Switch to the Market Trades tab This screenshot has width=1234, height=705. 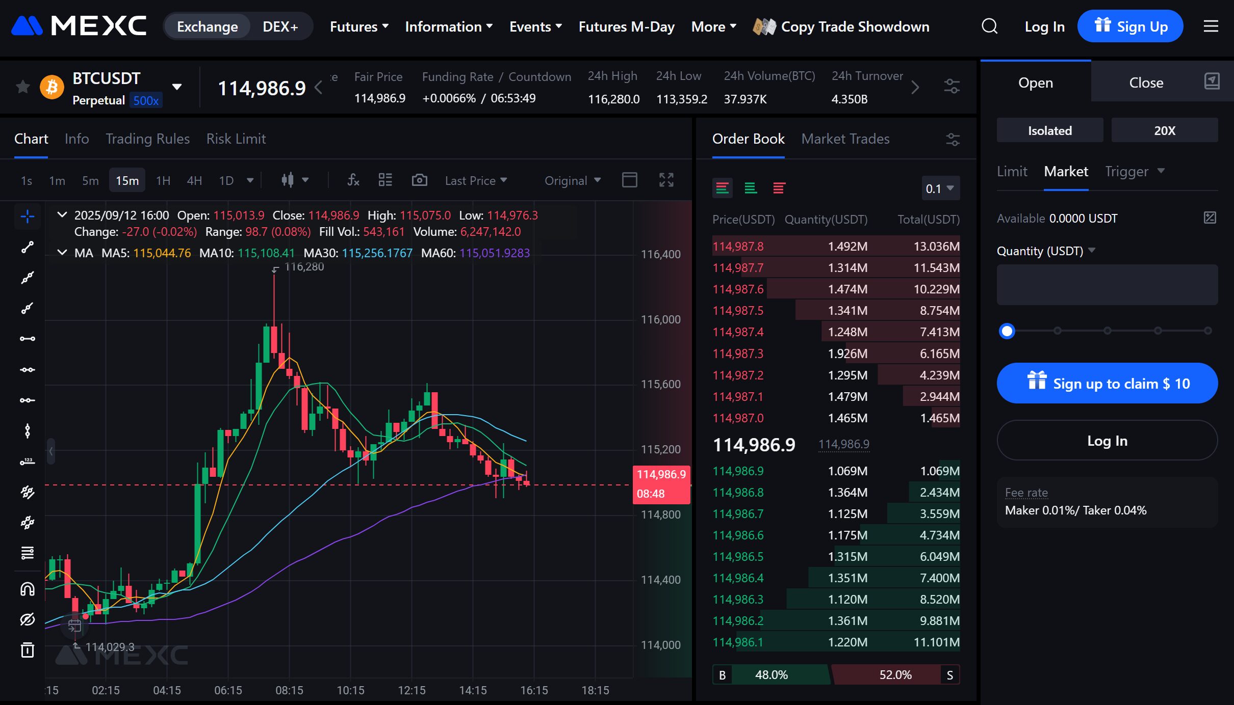pos(844,139)
